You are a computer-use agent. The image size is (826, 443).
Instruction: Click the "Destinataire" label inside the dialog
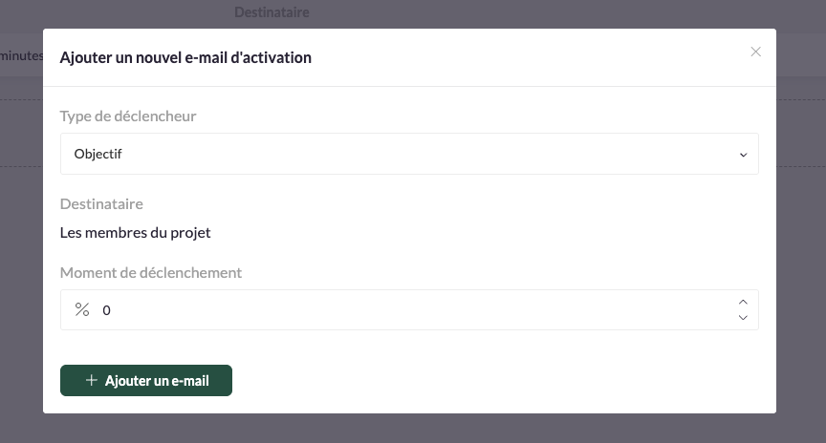click(x=101, y=203)
